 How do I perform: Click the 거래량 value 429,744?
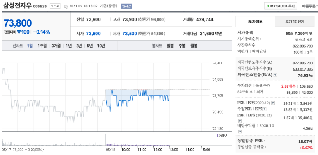pos(204,20)
